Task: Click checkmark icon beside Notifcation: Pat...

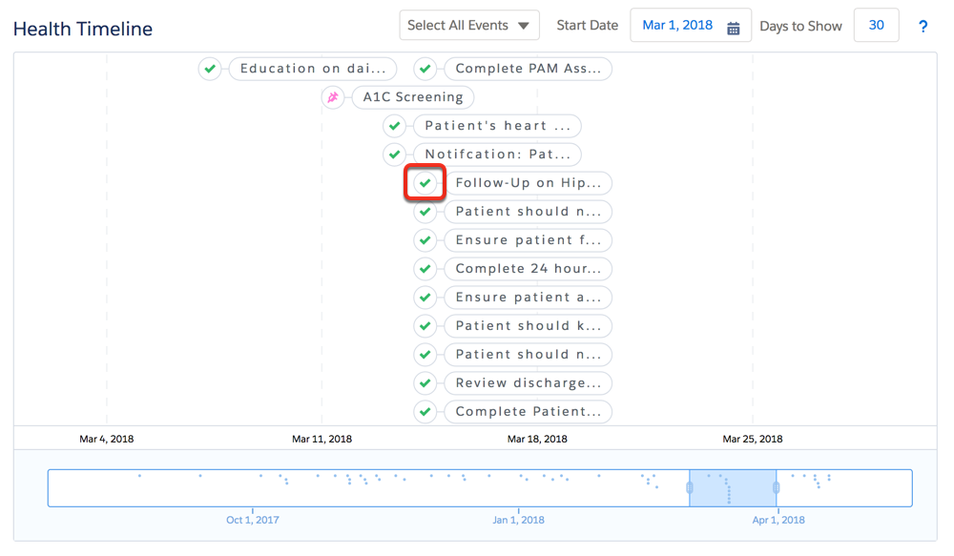Action: click(x=395, y=154)
